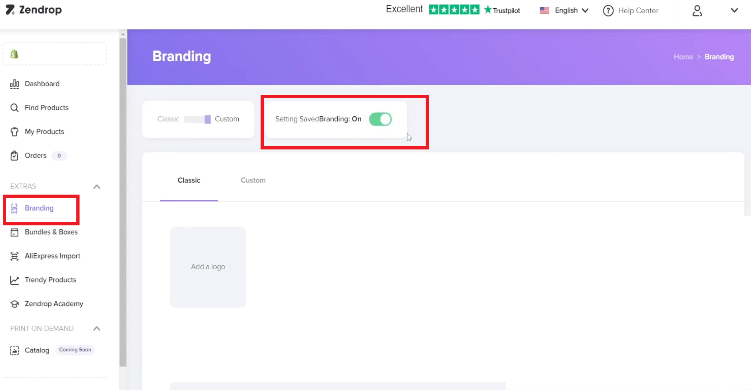Open Trendy Products page

point(50,280)
